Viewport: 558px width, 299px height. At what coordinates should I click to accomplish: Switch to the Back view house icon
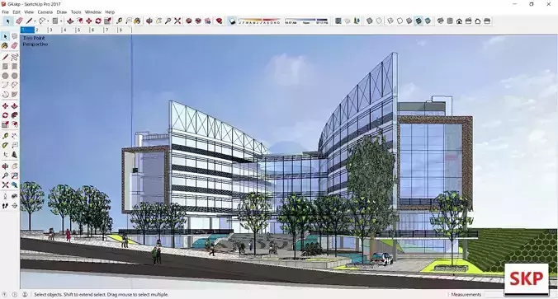pos(478,21)
